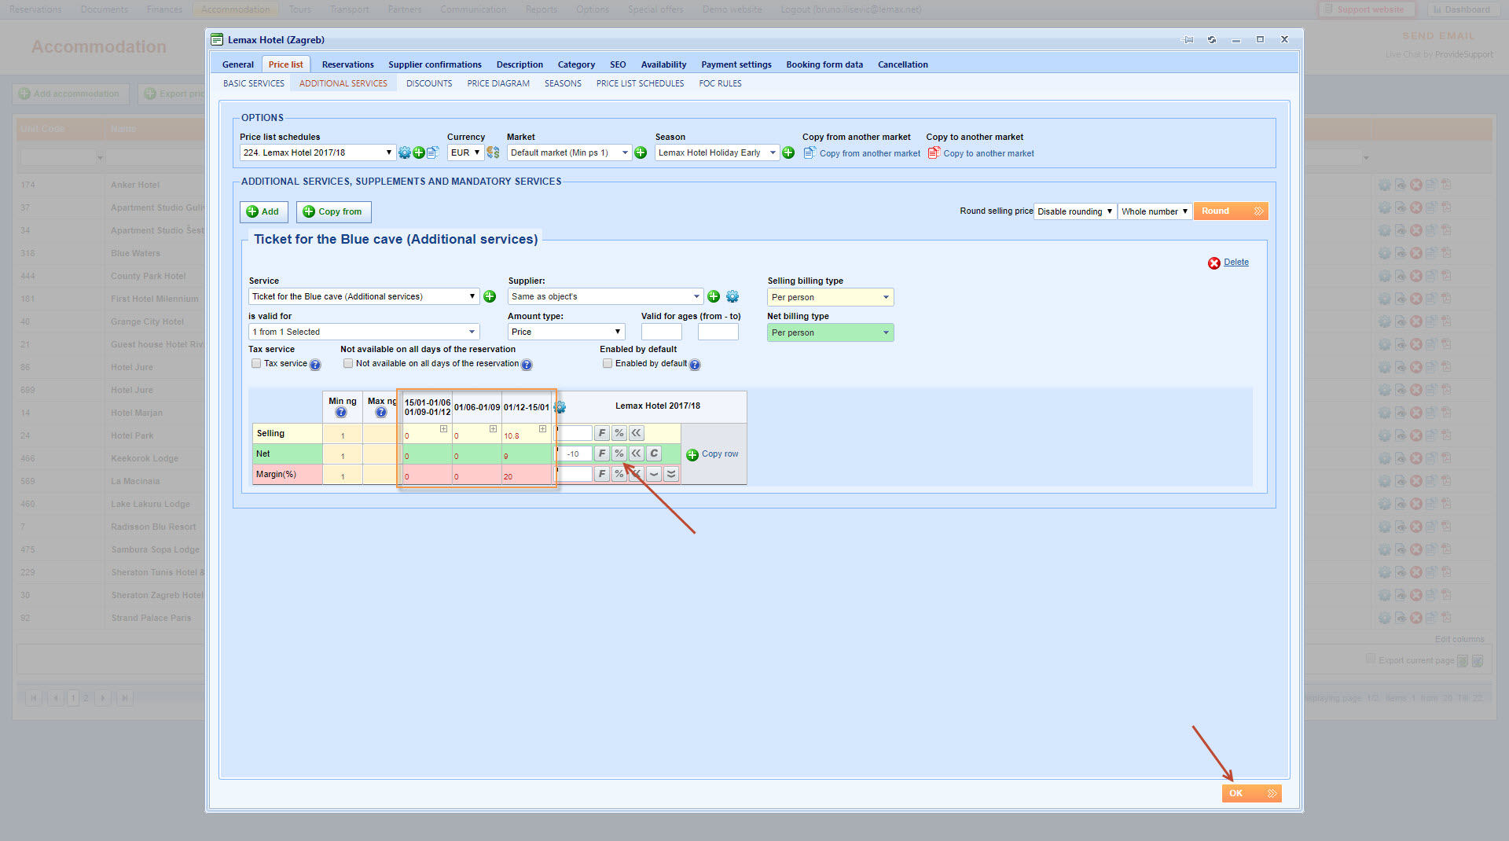This screenshot has width=1509, height=841.
Task: Apply percentage in Net row
Action: 619,454
